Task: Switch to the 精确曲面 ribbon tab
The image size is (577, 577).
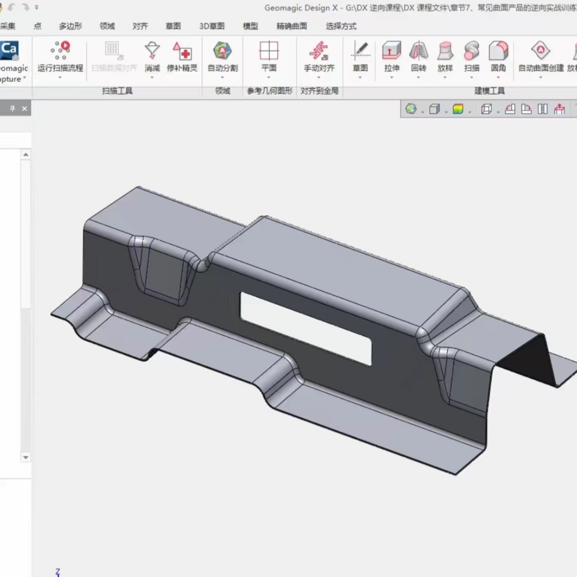Action: pyautogui.click(x=291, y=26)
